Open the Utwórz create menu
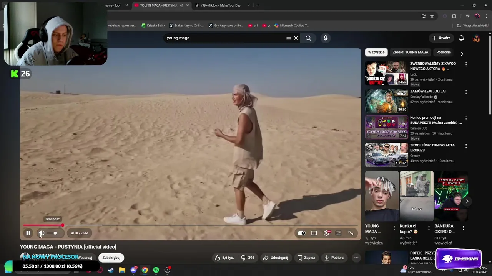The width and height of the screenshot is (492, 276). click(x=441, y=38)
